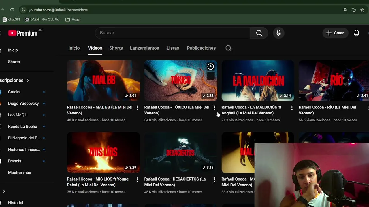The width and height of the screenshot is (369, 207).
Task: Expand the Suscripciones section arrow
Action: coord(28,80)
